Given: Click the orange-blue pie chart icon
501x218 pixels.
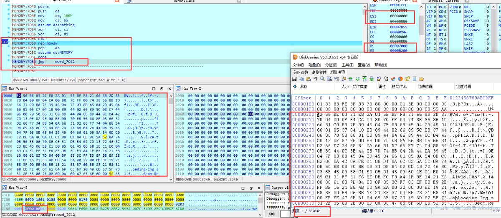Looking at the screenshot, I should 393,78.
